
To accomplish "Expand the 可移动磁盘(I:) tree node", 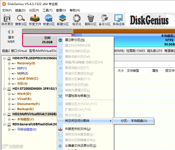I will 9,129.
